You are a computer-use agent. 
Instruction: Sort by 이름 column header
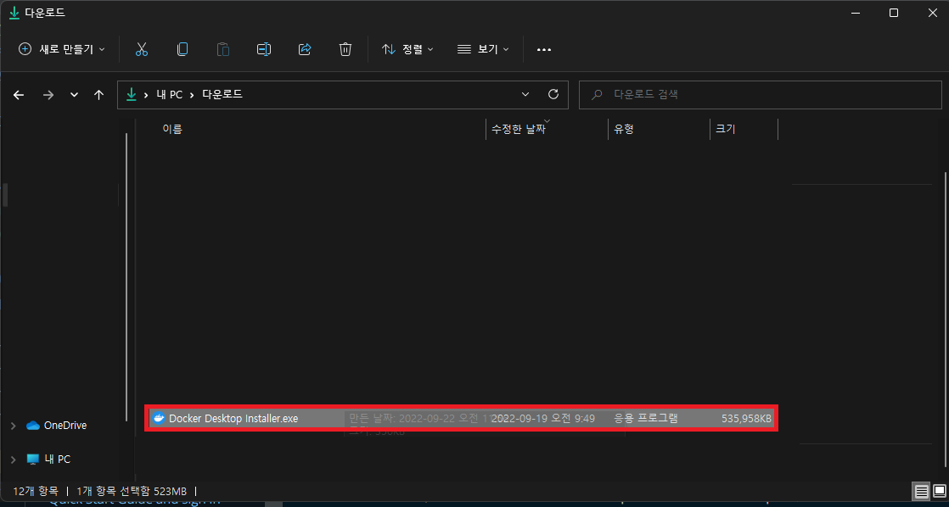point(172,129)
